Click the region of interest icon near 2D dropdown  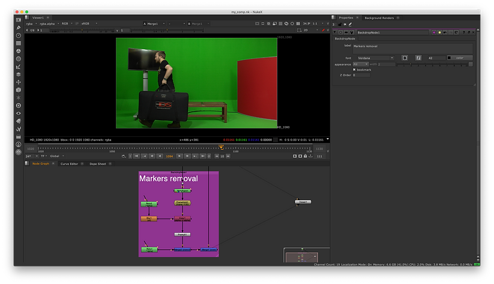click(299, 30)
